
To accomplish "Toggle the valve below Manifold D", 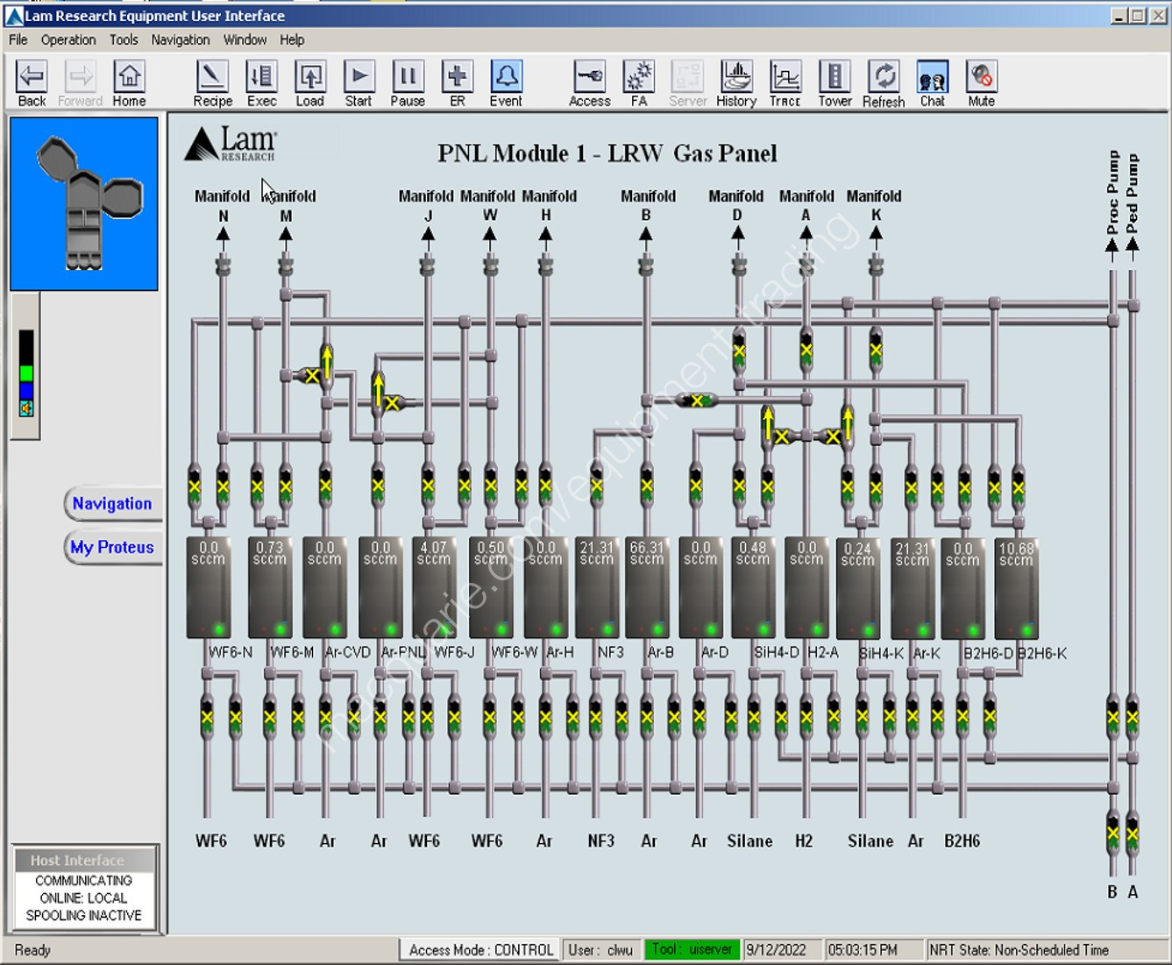I will click(x=739, y=351).
